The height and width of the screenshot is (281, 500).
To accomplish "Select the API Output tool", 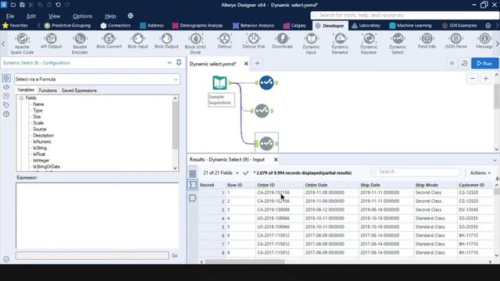I will (x=51, y=41).
